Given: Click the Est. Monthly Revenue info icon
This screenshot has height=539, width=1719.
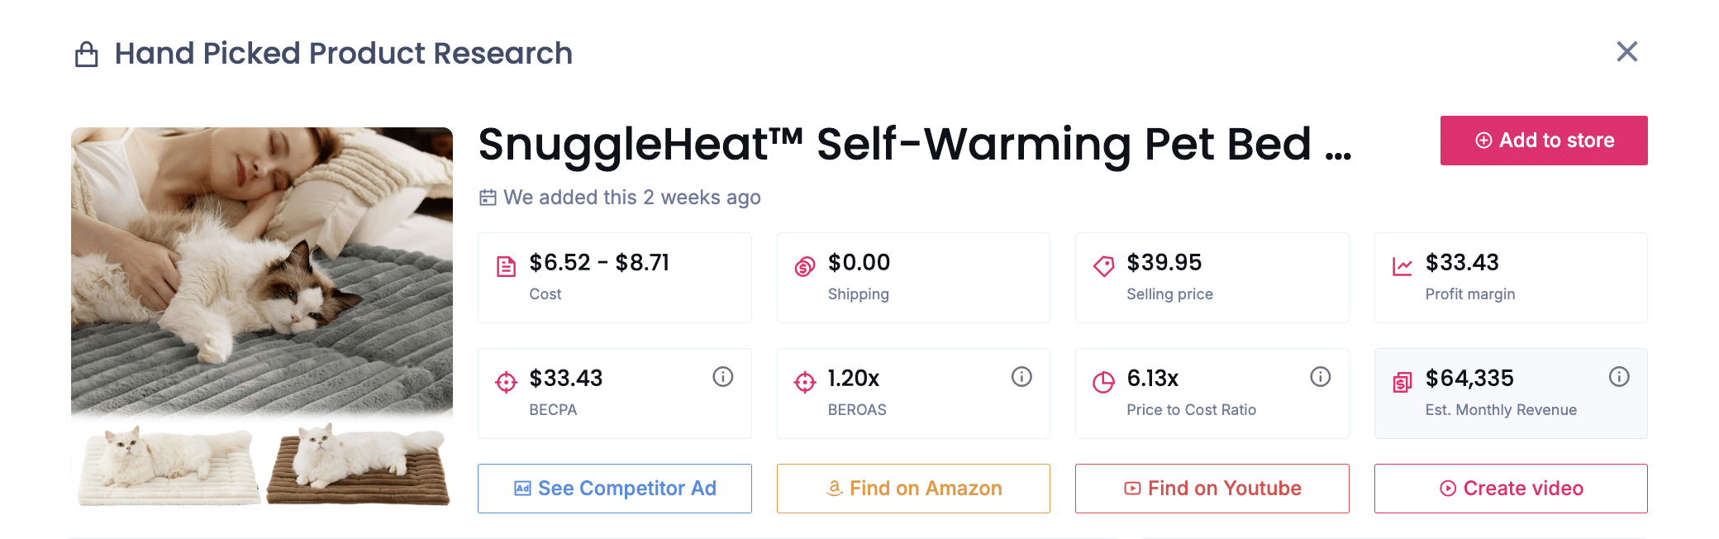Looking at the screenshot, I should click(1618, 377).
